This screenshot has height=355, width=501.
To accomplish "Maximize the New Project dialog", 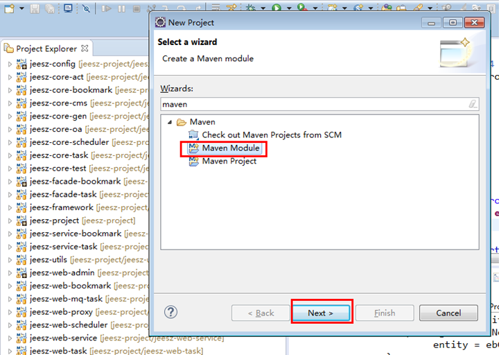I will (452, 23).
